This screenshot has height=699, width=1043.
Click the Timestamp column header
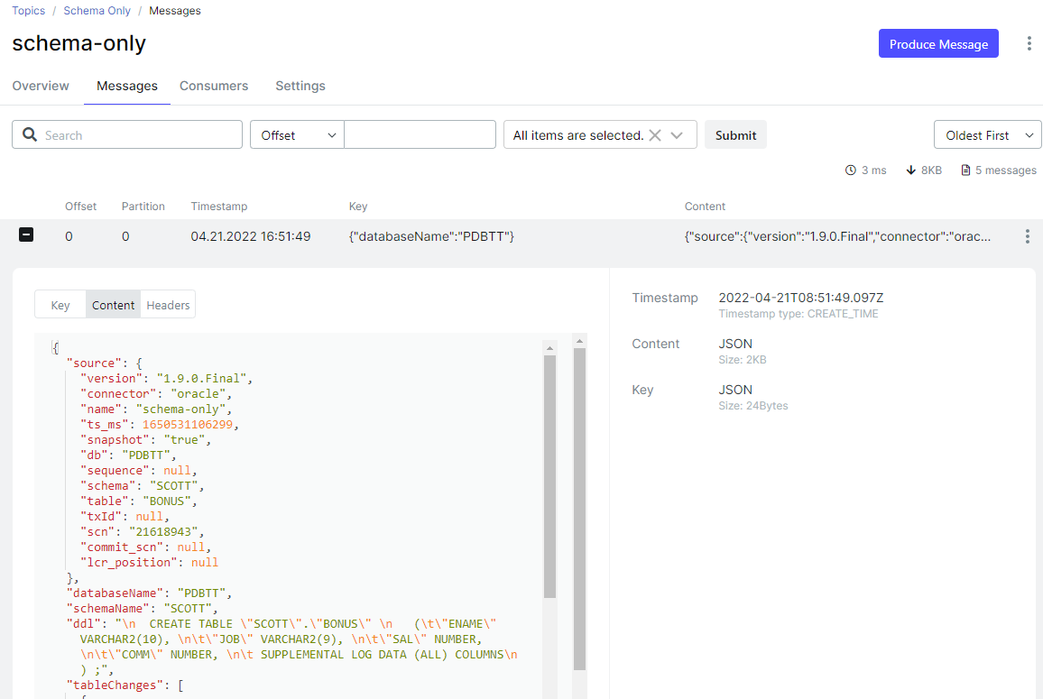(x=219, y=207)
